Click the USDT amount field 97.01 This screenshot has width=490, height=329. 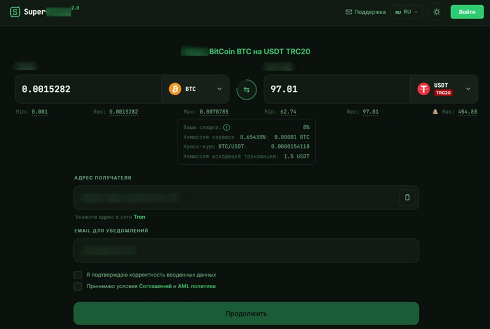337,89
